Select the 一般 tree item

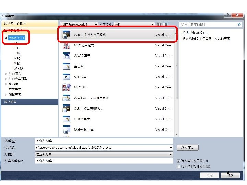(16, 53)
